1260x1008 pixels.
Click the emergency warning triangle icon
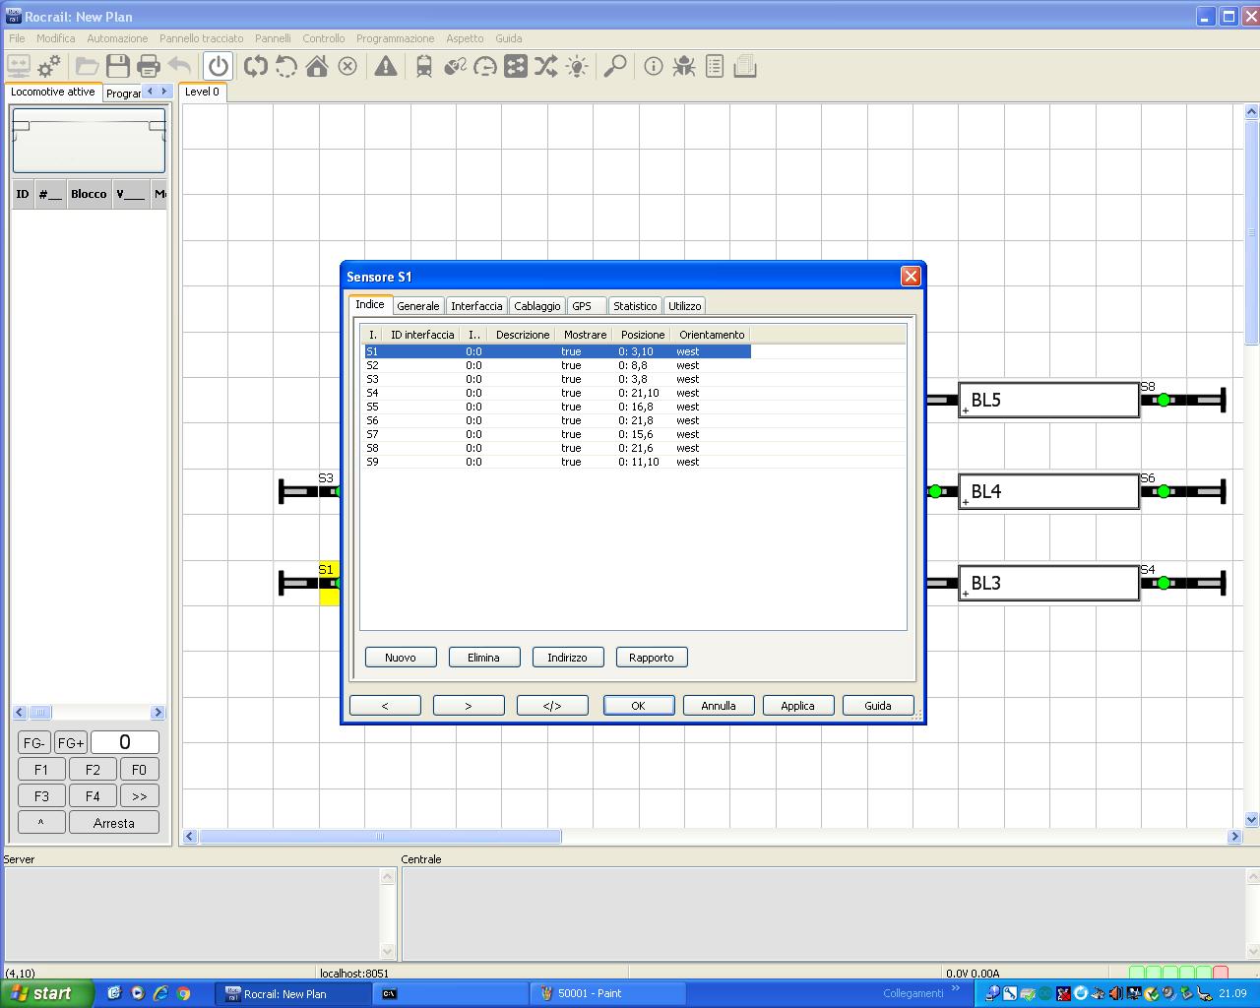[386, 66]
